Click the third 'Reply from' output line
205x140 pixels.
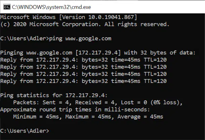click(x=83, y=74)
